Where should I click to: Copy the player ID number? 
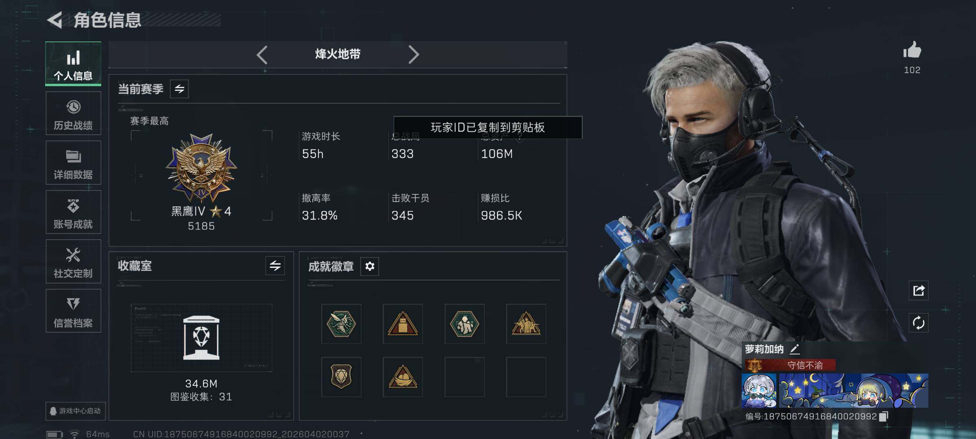pos(884,417)
